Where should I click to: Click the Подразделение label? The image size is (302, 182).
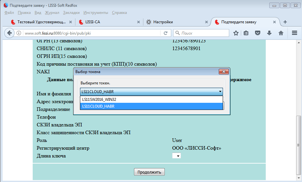click(x=53, y=109)
